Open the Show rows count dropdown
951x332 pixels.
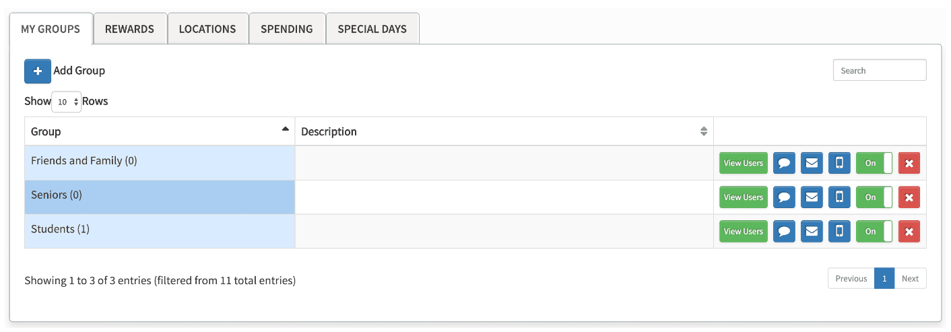(67, 102)
